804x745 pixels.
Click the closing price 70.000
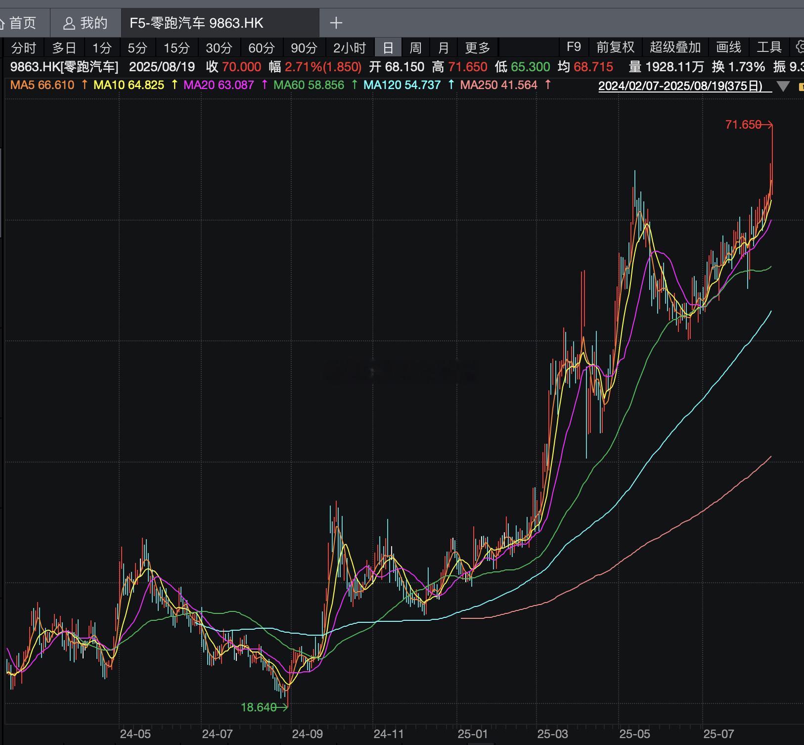[x=241, y=67]
